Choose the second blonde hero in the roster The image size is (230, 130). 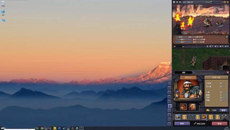pyautogui.click(x=198, y=117)
